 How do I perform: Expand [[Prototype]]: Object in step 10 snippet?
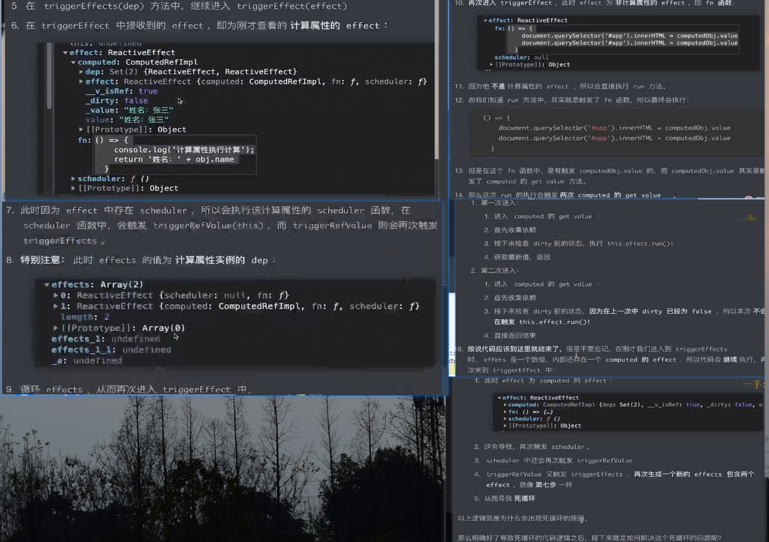click(491, 65)
